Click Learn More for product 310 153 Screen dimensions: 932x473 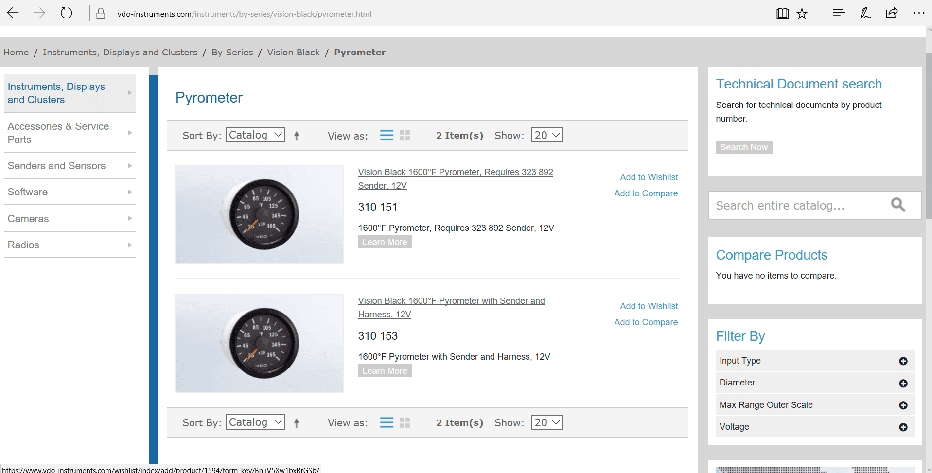[x=385, y=371]
